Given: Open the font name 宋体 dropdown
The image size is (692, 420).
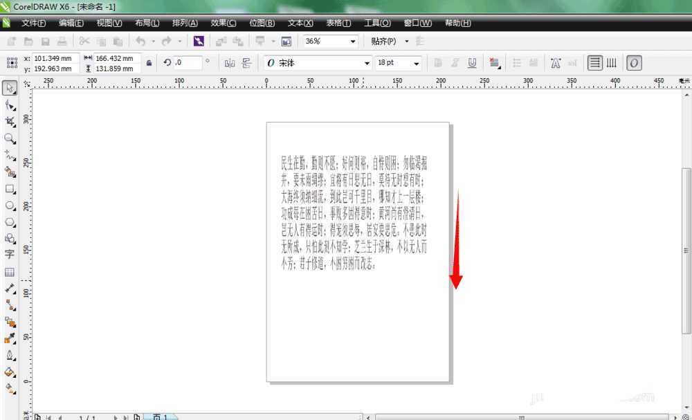Looking at the screenshot, I should (367, 63).
